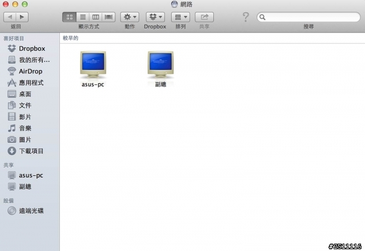Close the window with the red button

(x=6, y=4)
